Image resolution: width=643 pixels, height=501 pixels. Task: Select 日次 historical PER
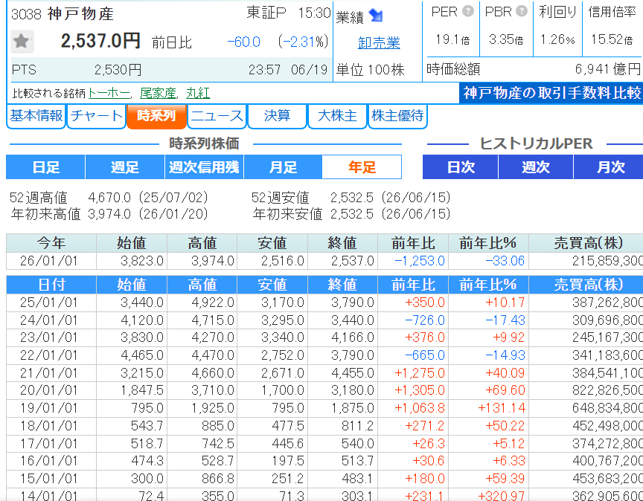click(x=460, y=167)
